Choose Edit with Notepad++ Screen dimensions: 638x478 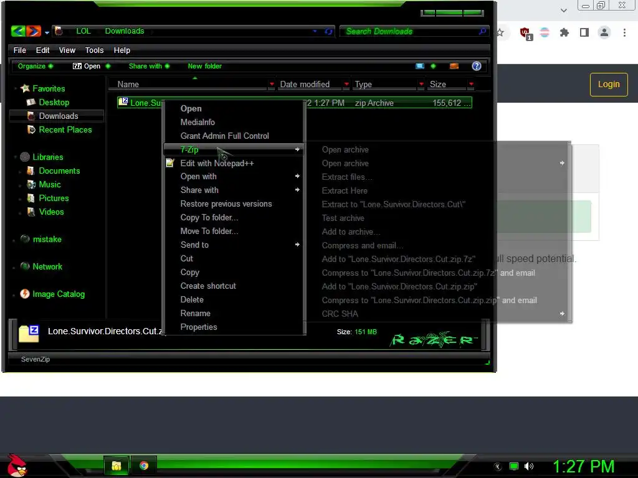217,163
